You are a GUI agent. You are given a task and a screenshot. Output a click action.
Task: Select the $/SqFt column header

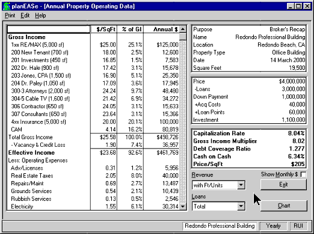(104, 29)
